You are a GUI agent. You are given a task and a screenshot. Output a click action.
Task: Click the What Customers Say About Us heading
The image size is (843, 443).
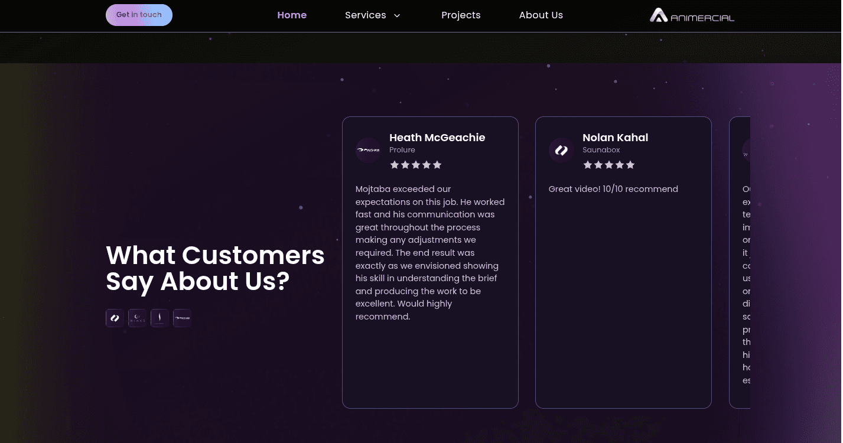pos(215,268)
